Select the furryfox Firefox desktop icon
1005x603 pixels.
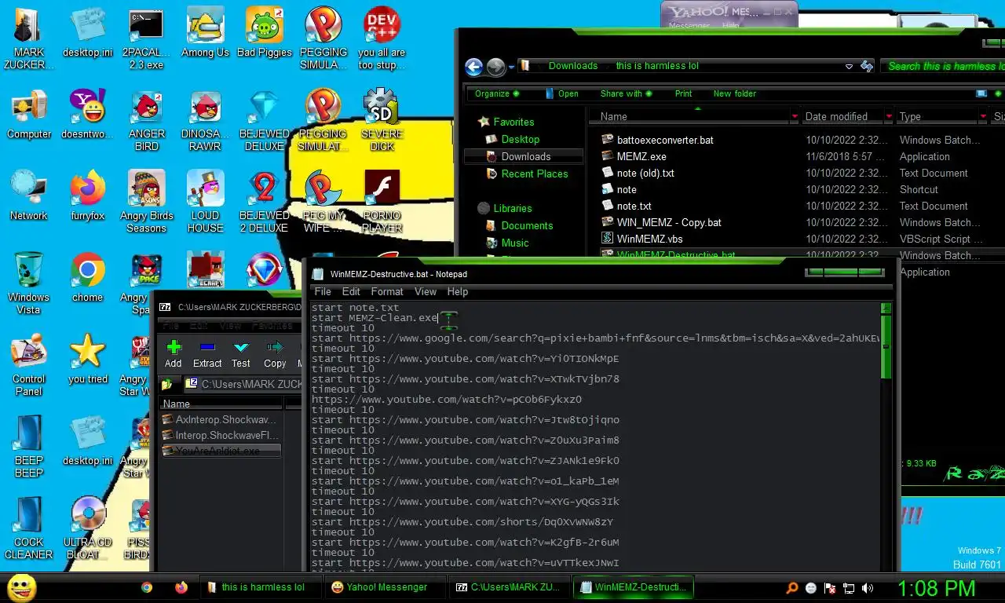87,196
